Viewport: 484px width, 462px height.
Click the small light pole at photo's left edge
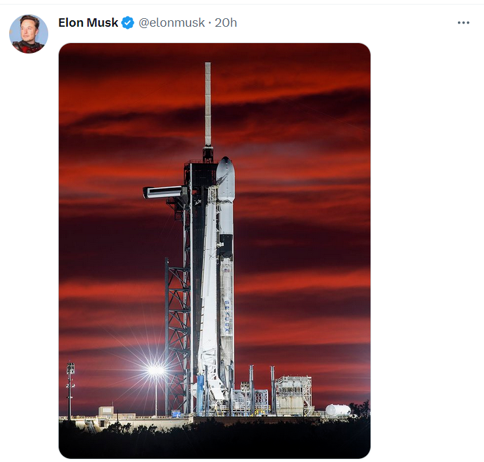click(70, 389)
